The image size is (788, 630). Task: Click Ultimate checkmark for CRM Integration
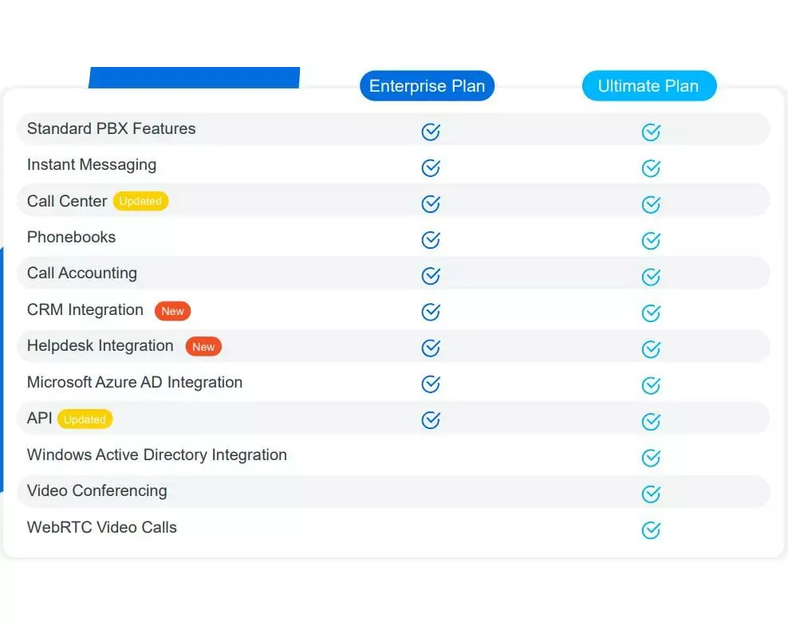point(651,313)
